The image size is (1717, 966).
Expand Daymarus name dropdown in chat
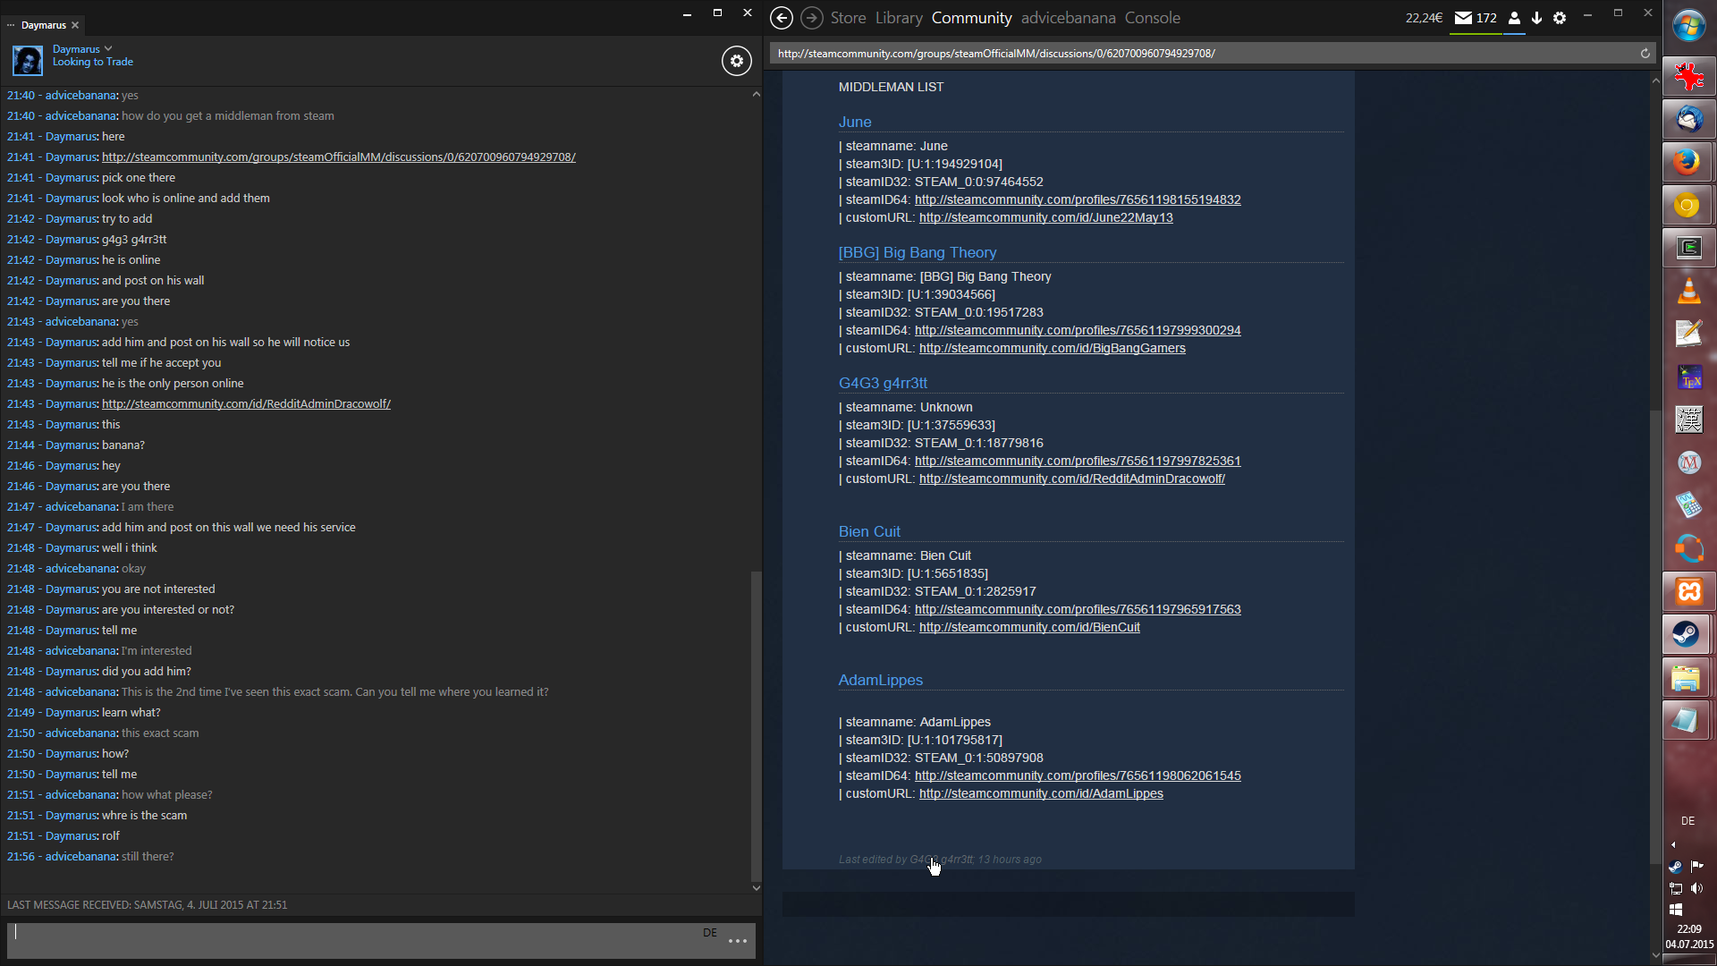tap(108, 48)
